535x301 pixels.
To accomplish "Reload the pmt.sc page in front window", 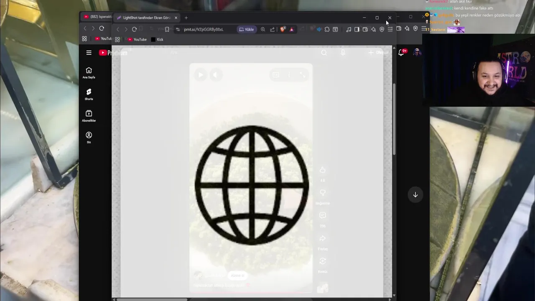I will 134,29.
